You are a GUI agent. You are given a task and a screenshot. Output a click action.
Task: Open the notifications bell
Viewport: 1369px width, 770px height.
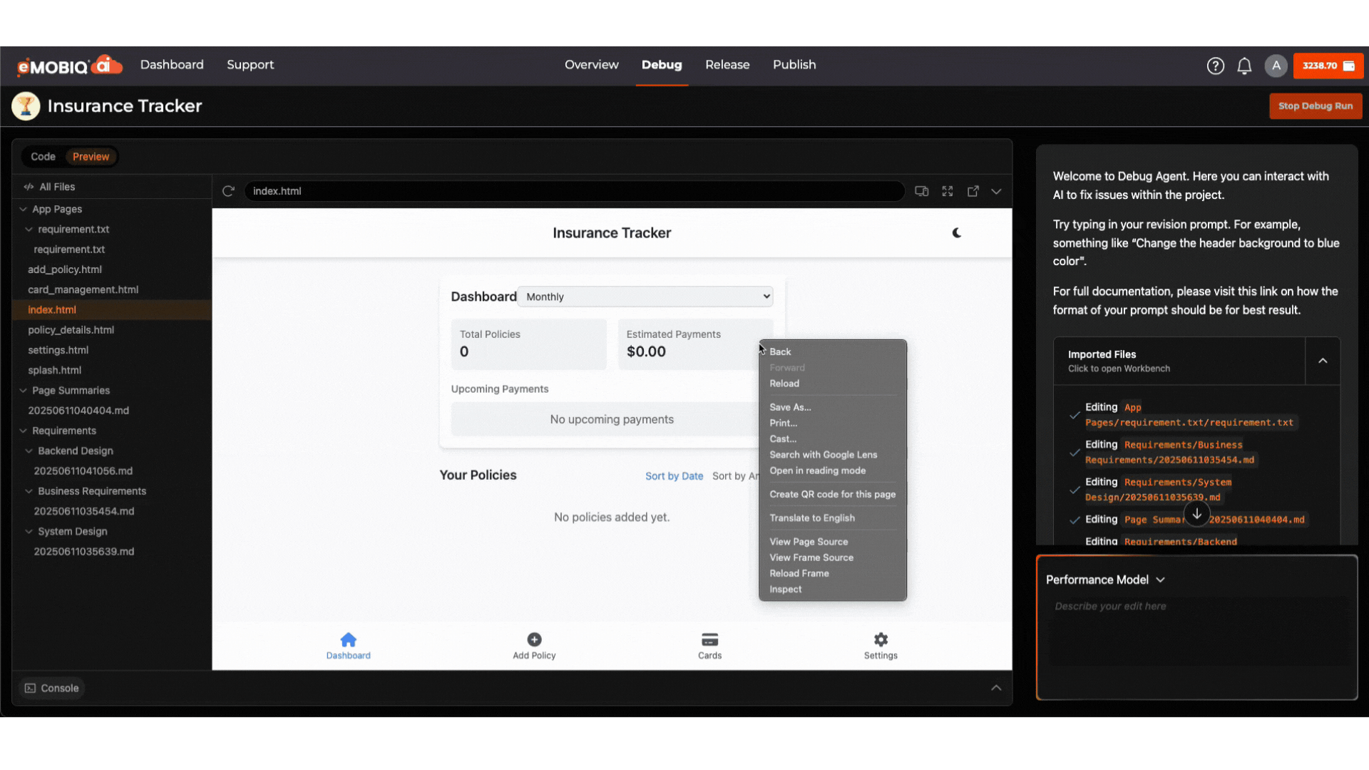pos(1244,66)
